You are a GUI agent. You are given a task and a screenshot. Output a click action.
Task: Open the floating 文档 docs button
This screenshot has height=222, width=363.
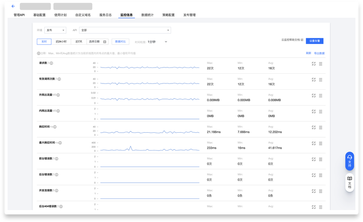tap(350, 182)
